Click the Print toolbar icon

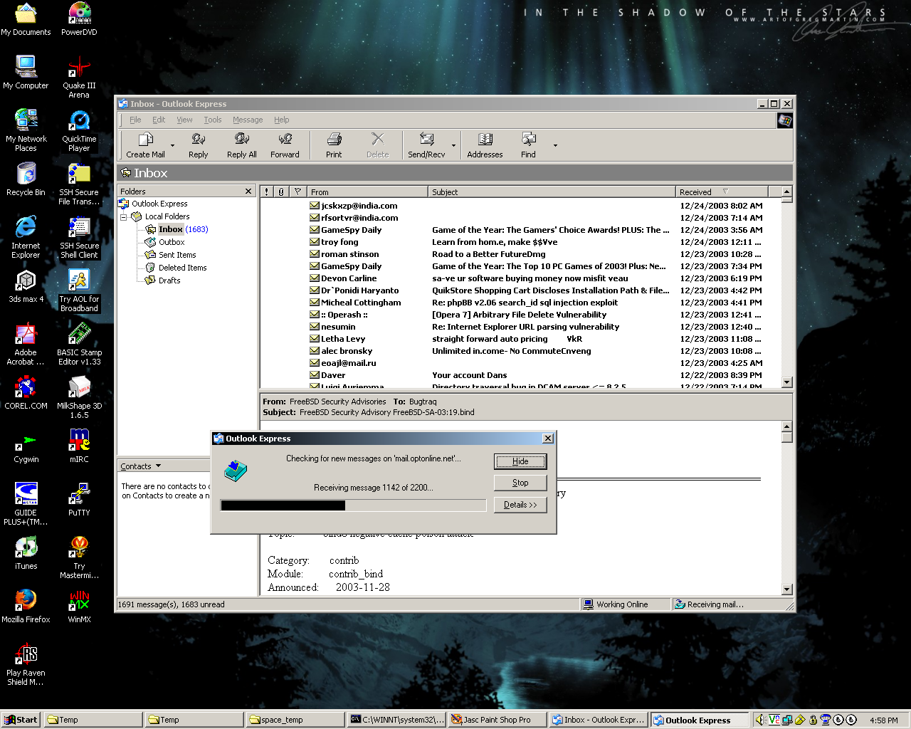(x=334, y=145)
